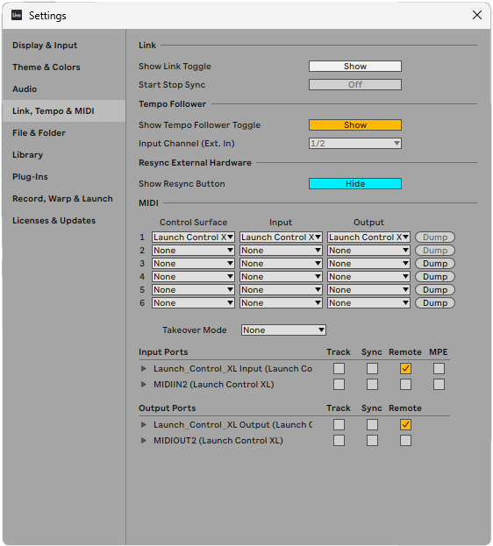Viewport: 493px width, 546px height.
Task: Click the Dump button for row 6
Action: [x=435, y=303]
